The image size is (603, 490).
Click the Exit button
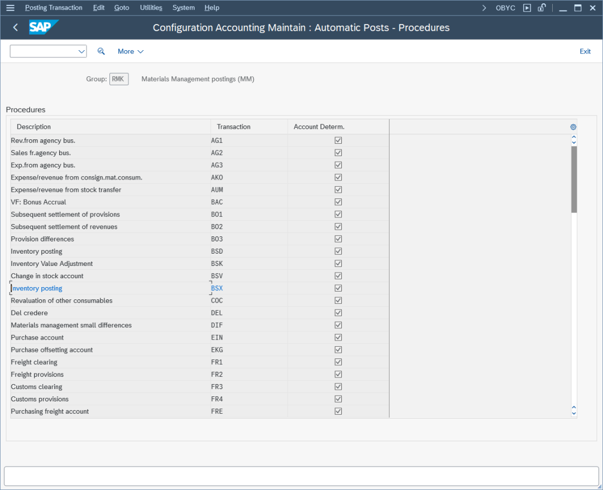(x=585, y=51)
